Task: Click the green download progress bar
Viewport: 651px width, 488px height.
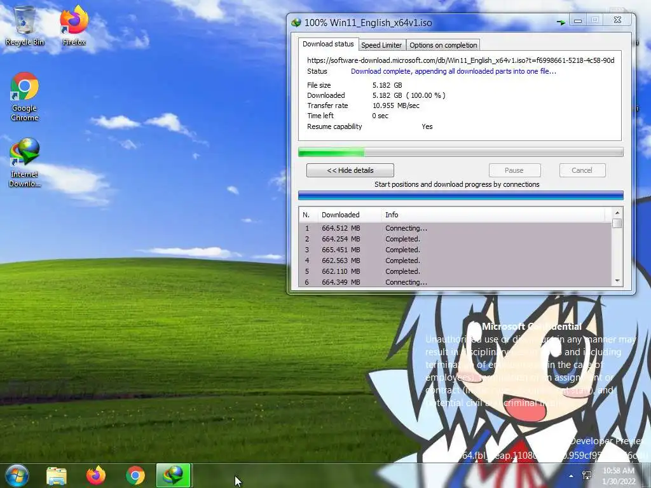Action: [x=460, y=152]
